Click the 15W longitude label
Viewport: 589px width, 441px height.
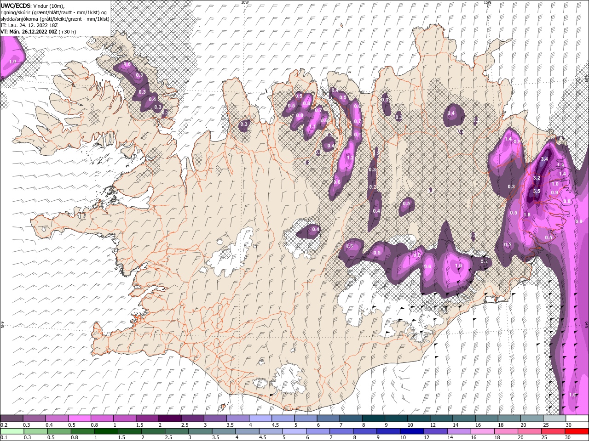487,2
